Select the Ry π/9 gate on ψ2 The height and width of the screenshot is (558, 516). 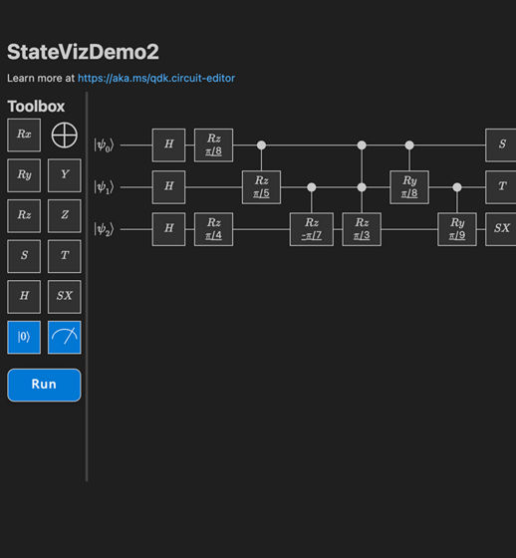tap(457, 229)
